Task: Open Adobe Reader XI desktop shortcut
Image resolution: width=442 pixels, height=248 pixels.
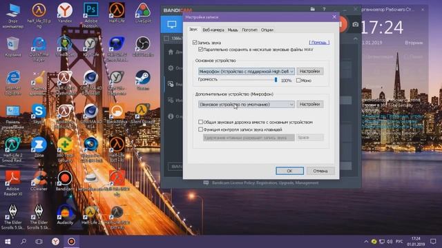Action: [13, 183]
